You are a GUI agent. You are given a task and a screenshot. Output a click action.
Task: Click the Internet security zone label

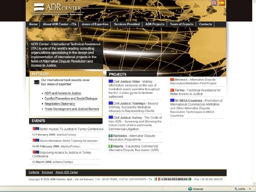click(x=198, y=189)
